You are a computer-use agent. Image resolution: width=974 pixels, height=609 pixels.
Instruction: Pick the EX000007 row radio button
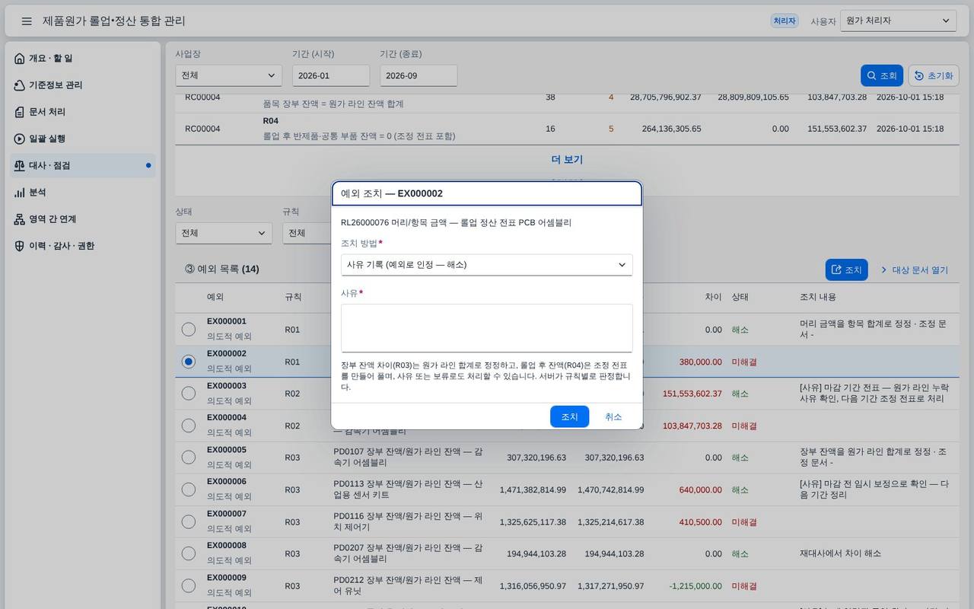click(x=189, y=522)
